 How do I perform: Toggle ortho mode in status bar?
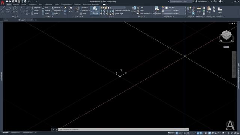(185, 133)
